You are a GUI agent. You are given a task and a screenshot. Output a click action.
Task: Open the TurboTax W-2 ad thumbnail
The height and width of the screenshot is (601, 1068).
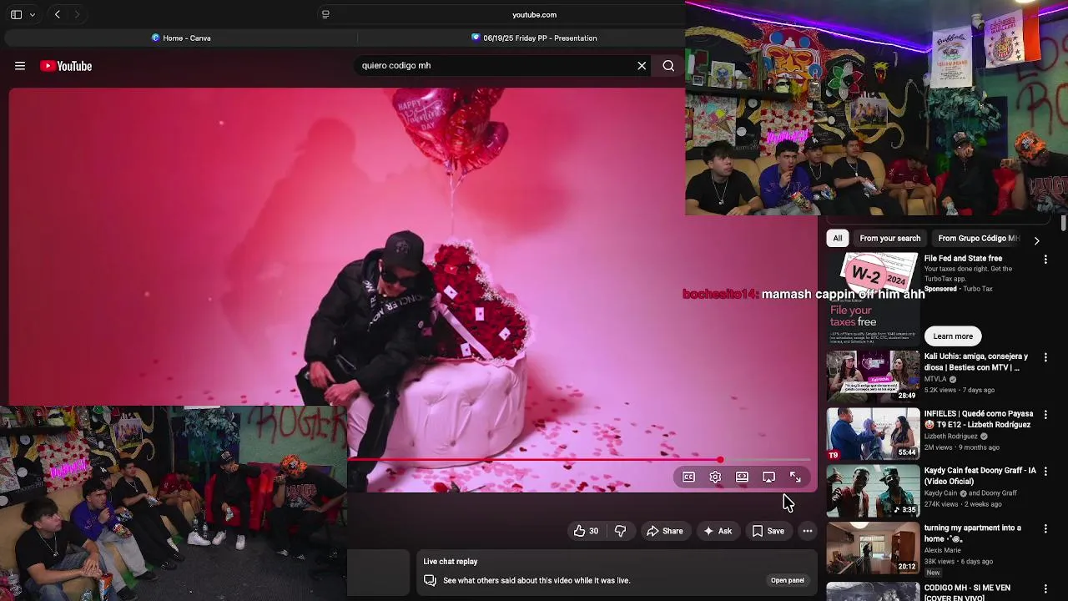(x=873, y=299)
